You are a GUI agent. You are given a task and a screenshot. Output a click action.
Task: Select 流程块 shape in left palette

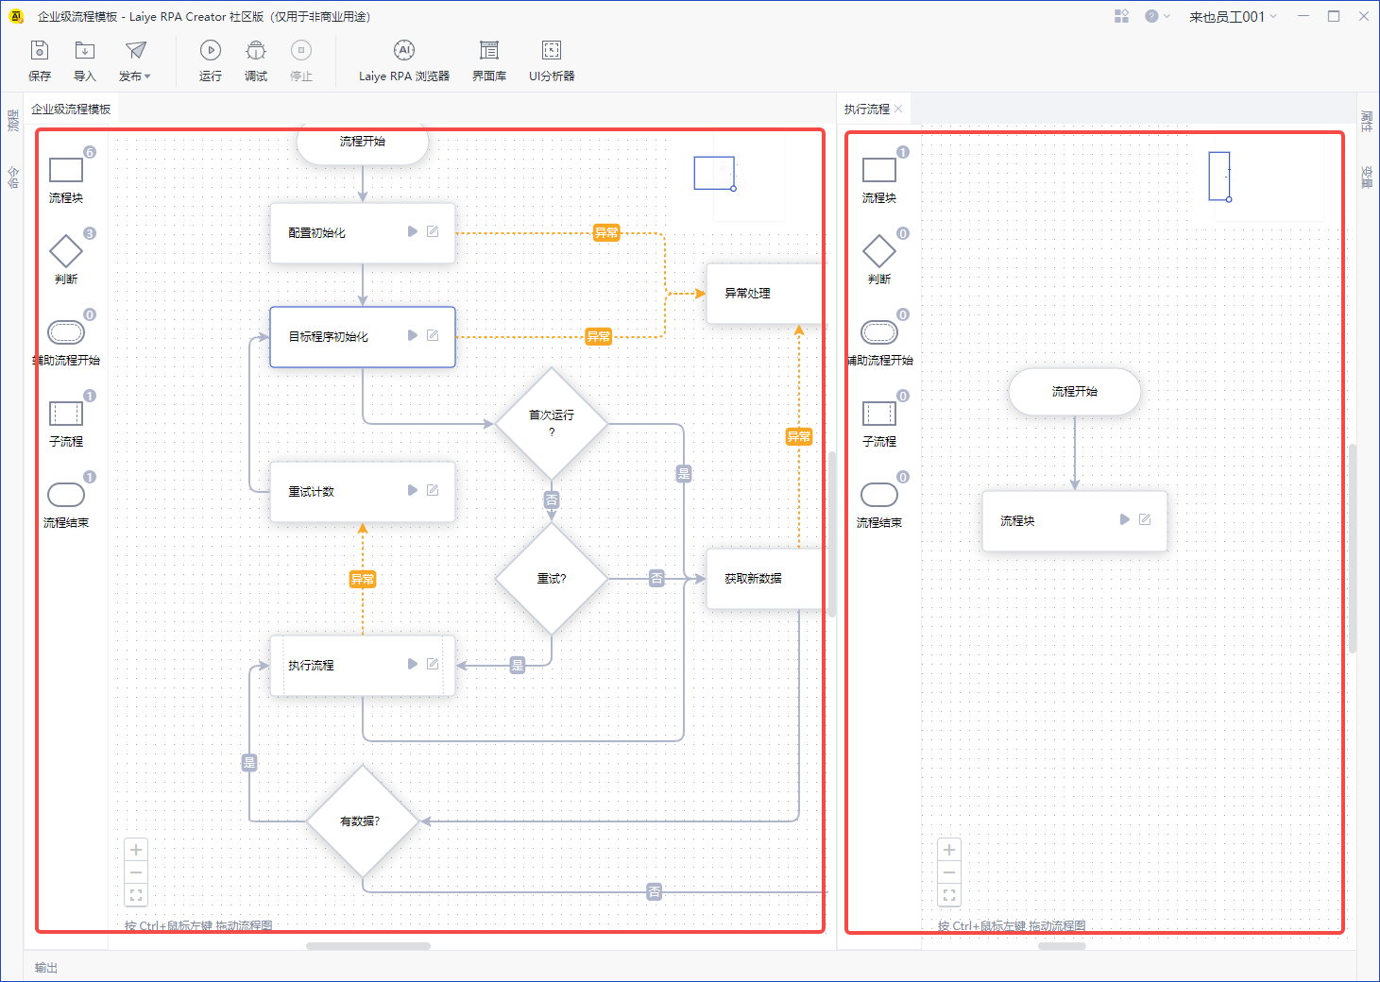point(66,170)
